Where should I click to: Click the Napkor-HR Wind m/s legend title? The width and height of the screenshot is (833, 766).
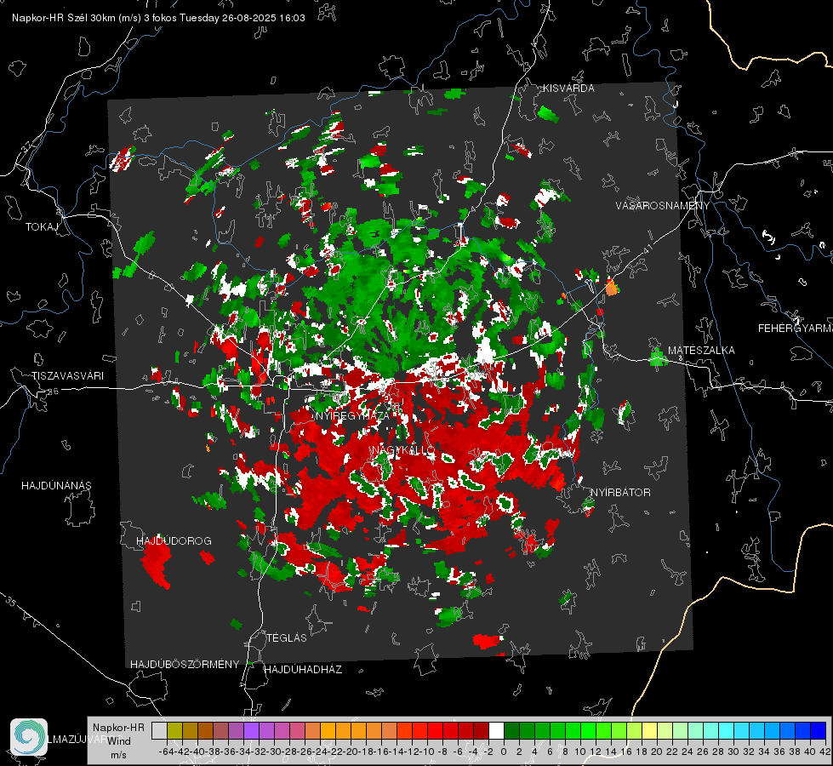(118, 741)
